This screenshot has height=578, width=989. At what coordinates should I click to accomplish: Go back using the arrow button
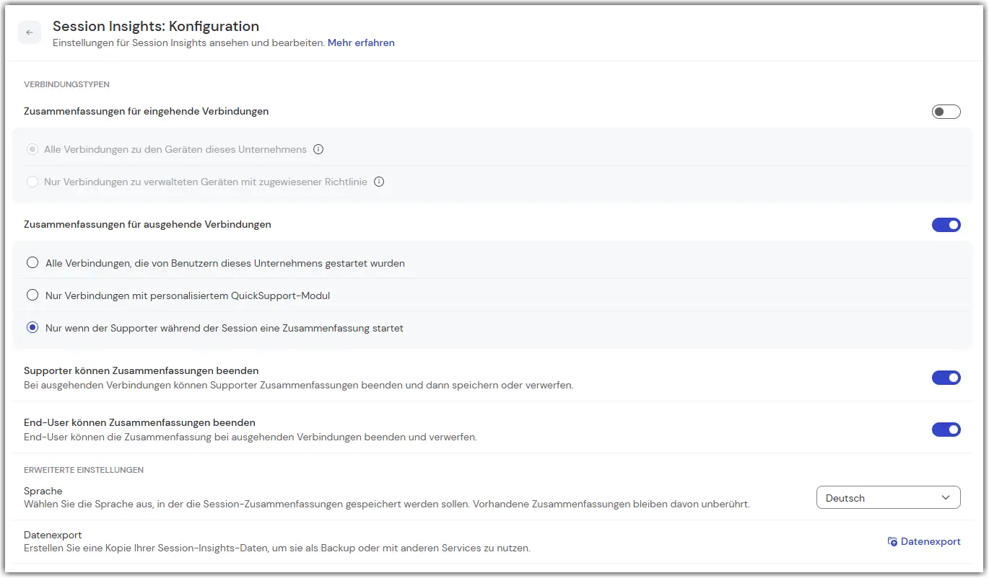click(30, 32)
